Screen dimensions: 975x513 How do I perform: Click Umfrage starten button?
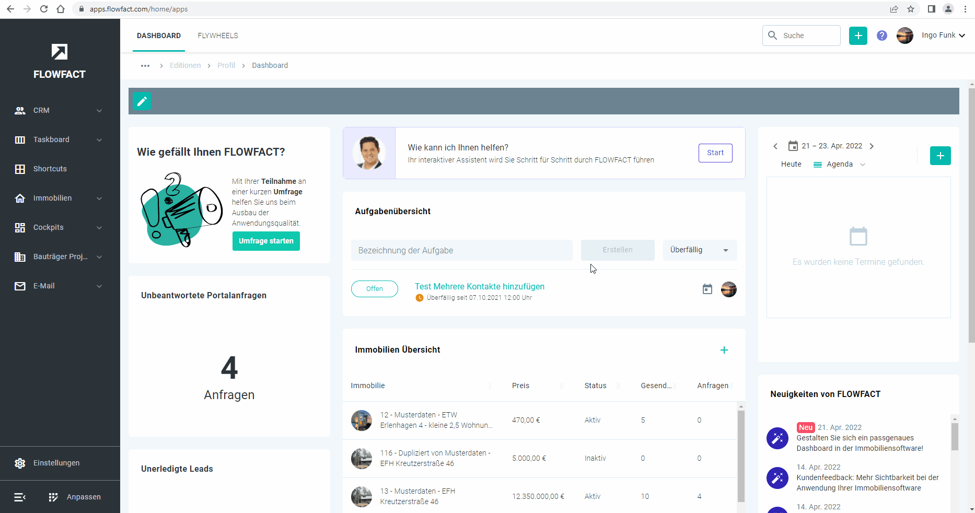266,241
